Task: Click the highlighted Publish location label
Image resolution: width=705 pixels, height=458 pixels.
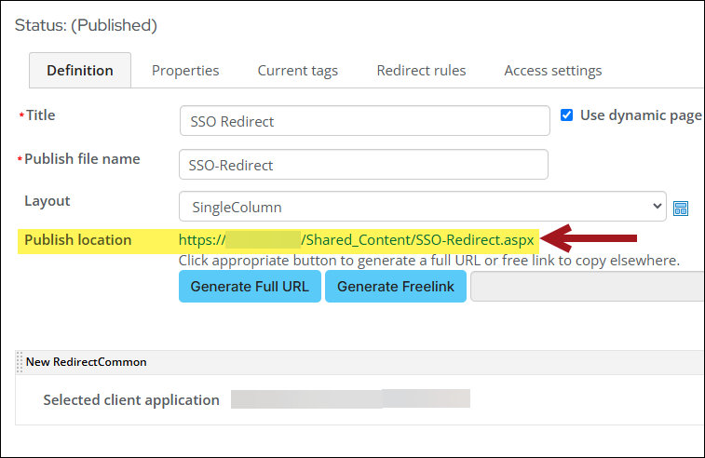Action: tap(78, 240)
